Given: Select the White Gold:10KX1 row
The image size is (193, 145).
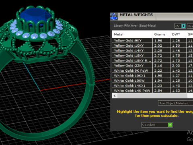Looking at the screenshot, I should click(x=152, y=76).
